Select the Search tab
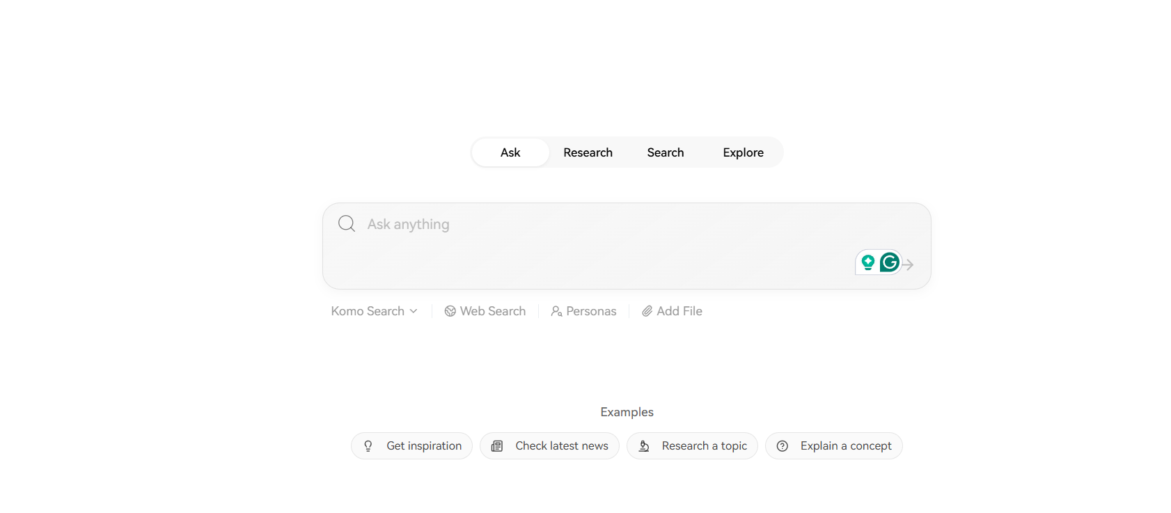This screenshot has height=513, width=1171. tap(666, 152)
